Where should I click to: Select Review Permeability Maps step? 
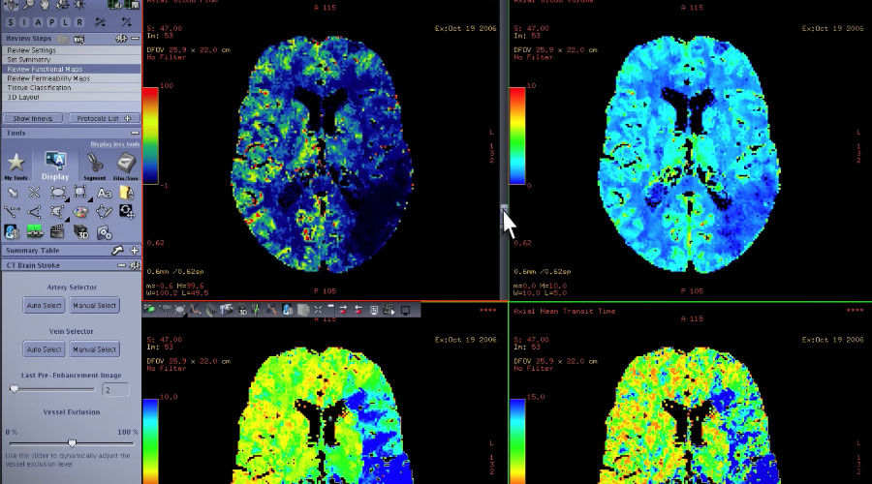coord(71,78)
